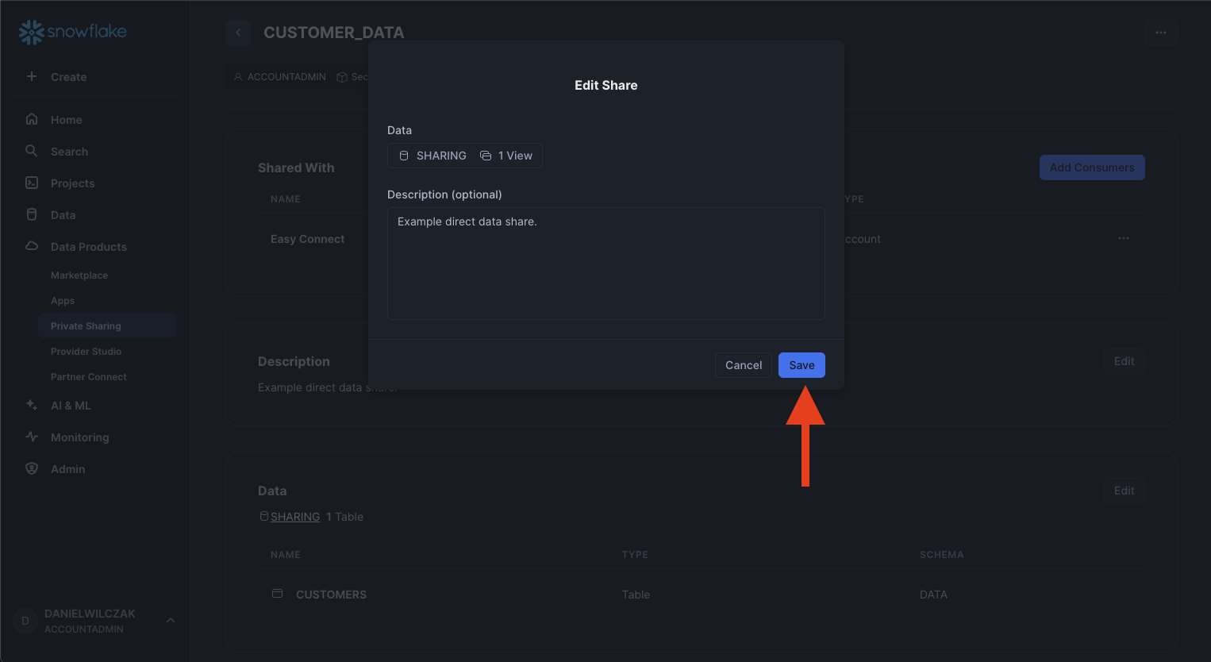This screenshot has height=662, width=1211.
Task: Go back using the left chevron button
Action: [238, 33]
